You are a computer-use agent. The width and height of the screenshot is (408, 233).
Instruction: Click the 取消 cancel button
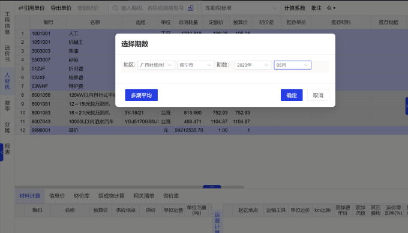pos(318,95)
